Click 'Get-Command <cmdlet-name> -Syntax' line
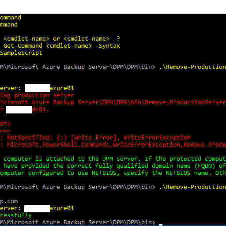The height and width of the screenshot is (226, 226). (x=62, y=46)
